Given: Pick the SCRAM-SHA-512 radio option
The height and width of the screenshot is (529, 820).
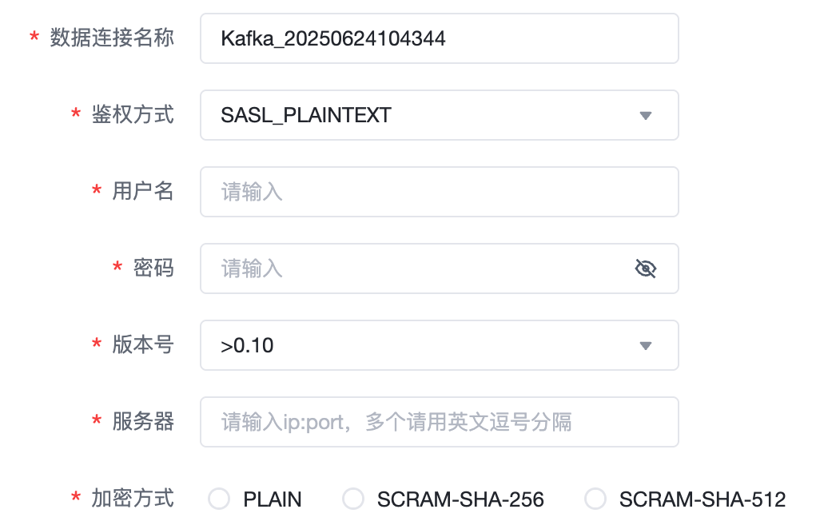Looking at the screenshot, I should coord(595,499).
